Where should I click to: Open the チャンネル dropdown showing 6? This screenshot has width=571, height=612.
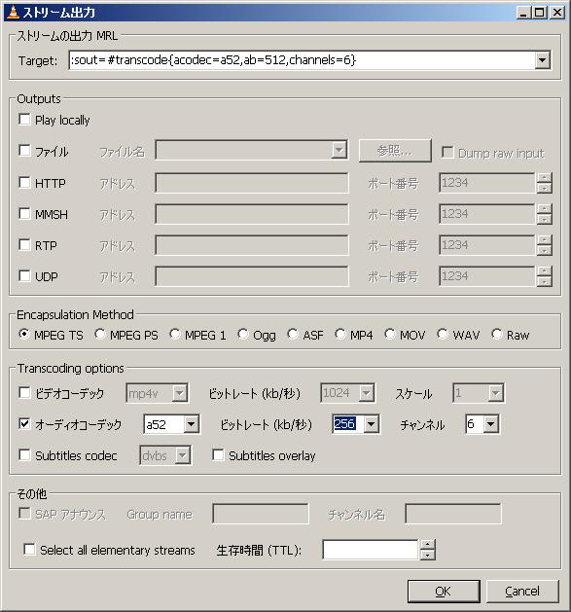[490, 424]
